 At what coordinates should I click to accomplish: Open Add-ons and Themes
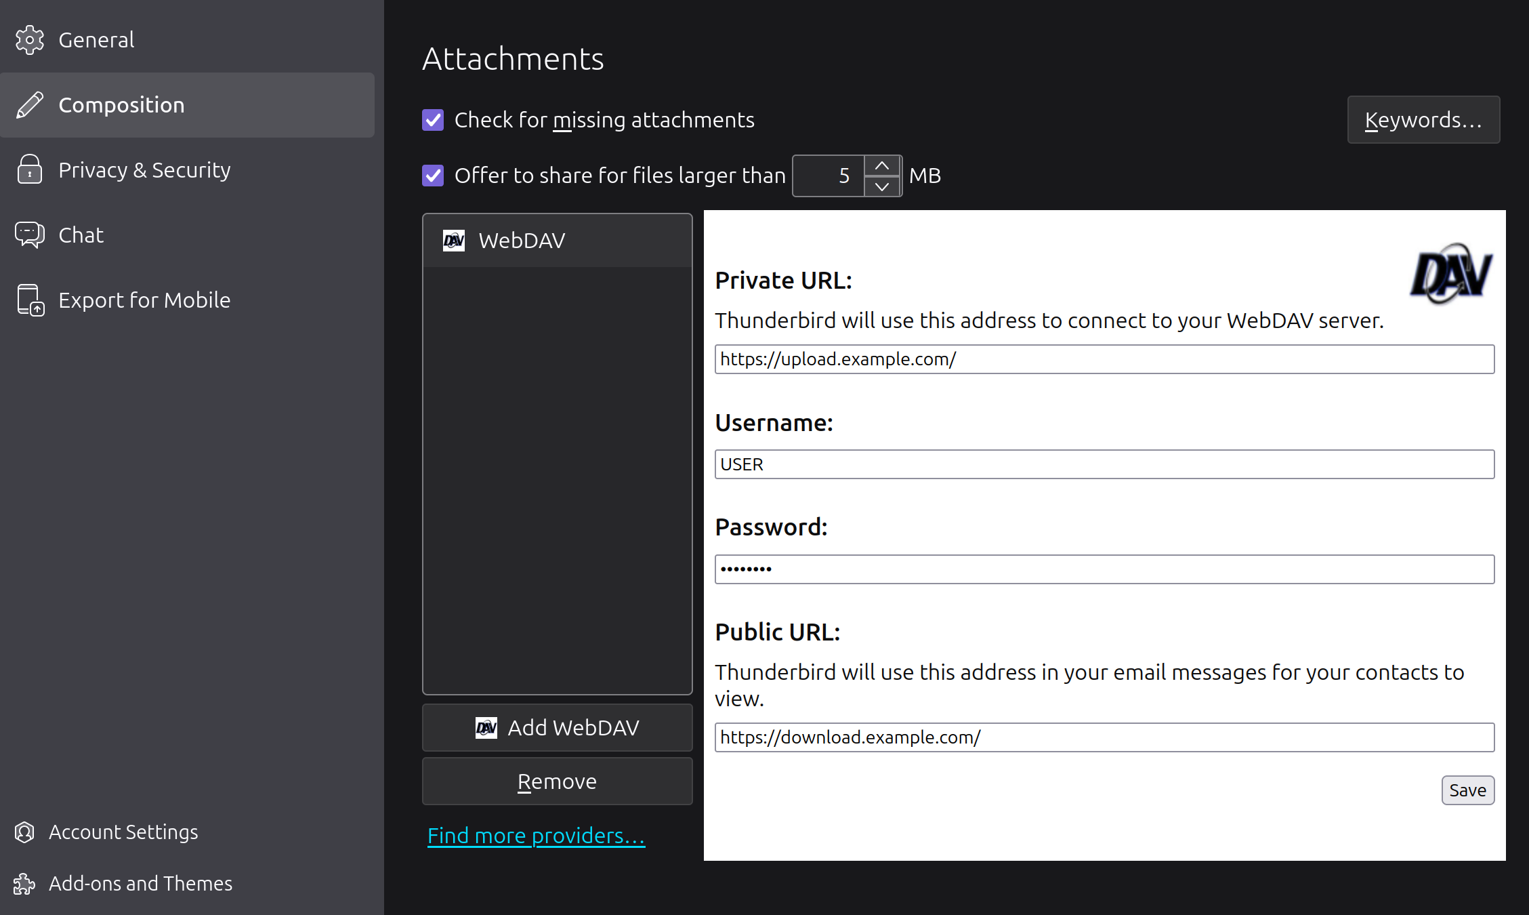123,884
